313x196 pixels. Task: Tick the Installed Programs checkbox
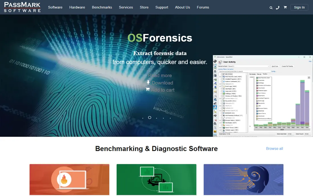pyautogui.click(x=222, y=79)
